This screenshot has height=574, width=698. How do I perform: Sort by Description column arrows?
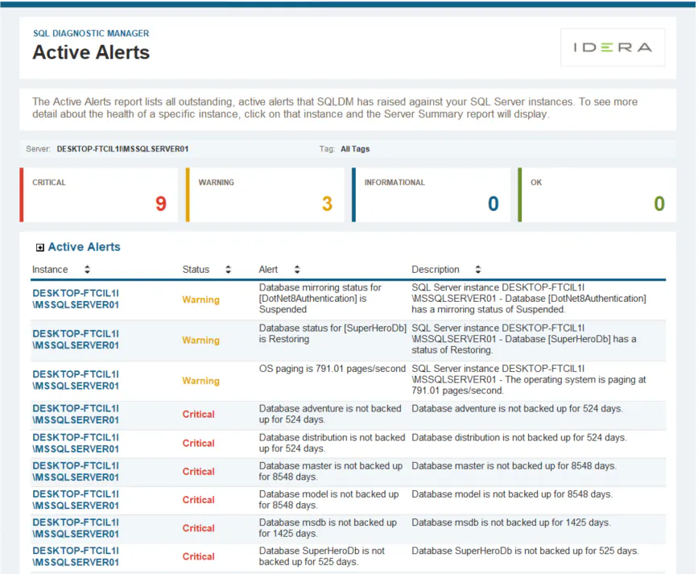(x=478, y=270)
